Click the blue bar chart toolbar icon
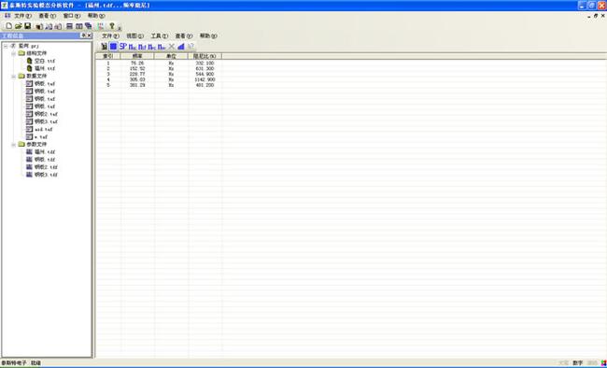The width and height of the screenshot is (607, 368). 181,47
